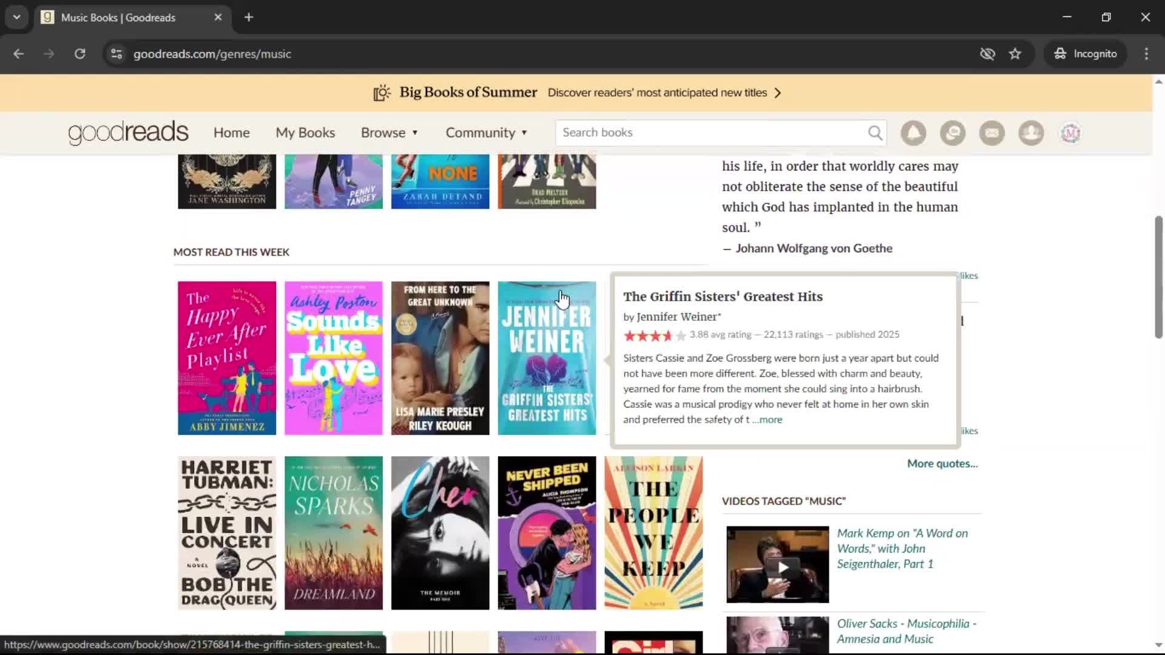Image resolution: width=1165 pixels, height=655 pixels.
Task: Click the tooltip title Griffin Sisters' Greatest Hits
Action: 723,297
